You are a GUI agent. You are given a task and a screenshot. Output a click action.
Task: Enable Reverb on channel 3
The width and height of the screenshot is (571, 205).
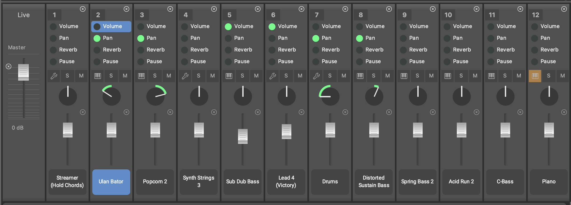(x=141, y=50)
